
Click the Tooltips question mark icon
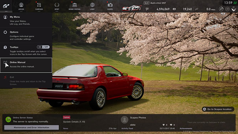(x=5, y=48)
